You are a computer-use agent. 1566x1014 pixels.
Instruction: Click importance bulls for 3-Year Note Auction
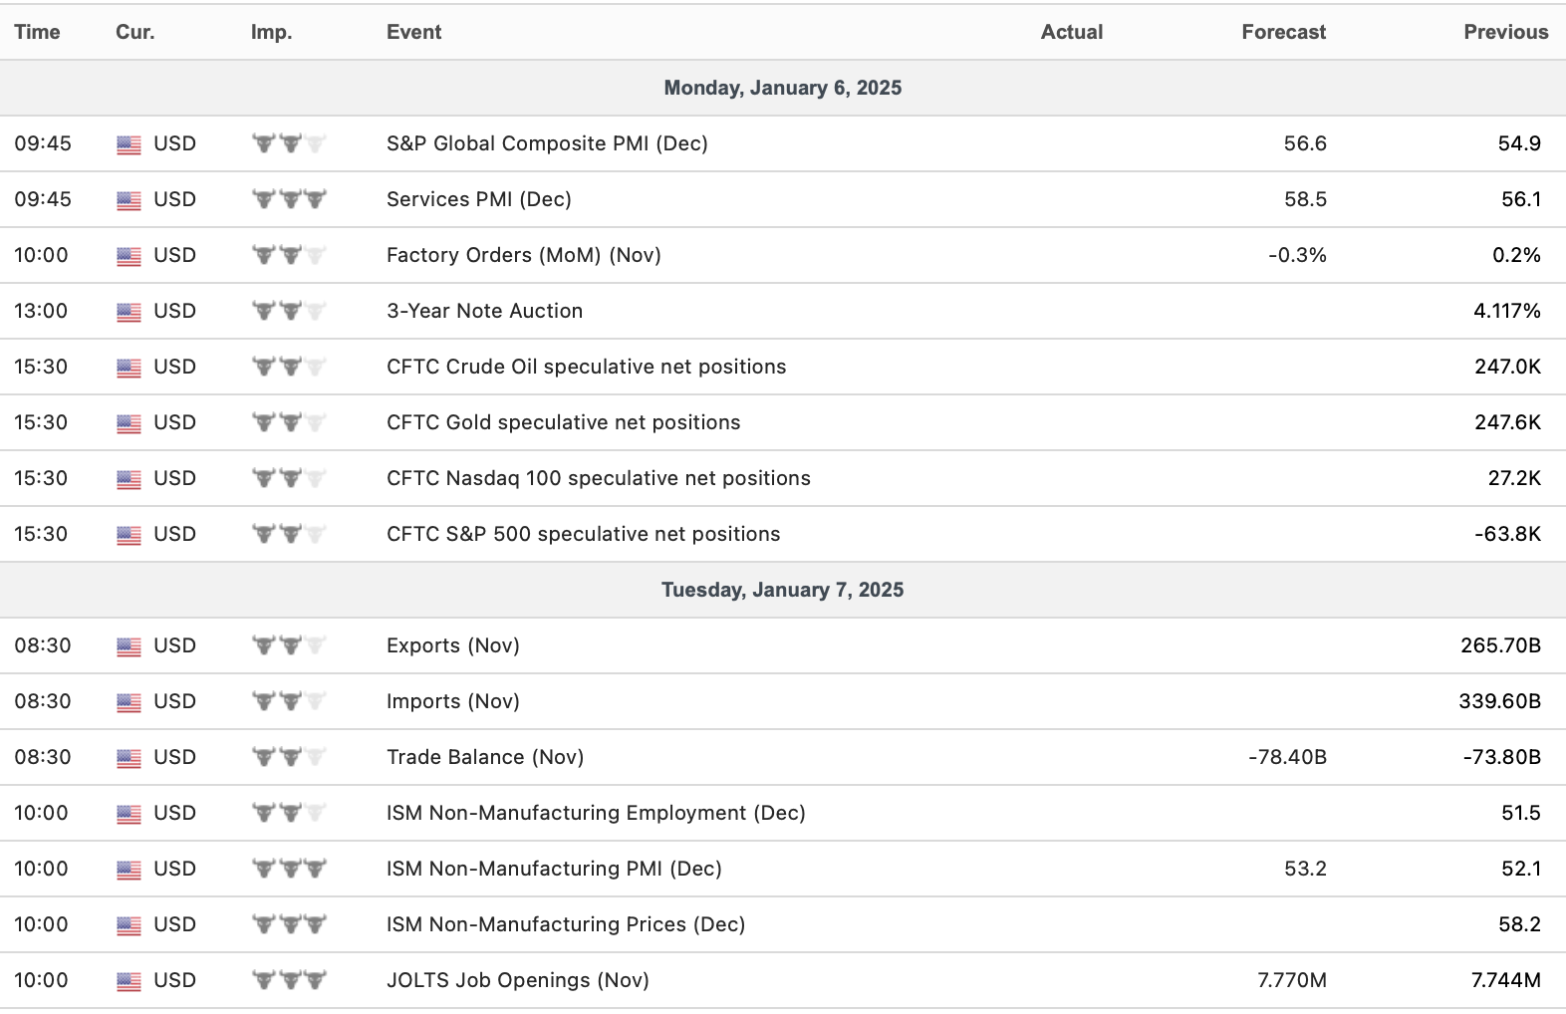click(289, 312)
